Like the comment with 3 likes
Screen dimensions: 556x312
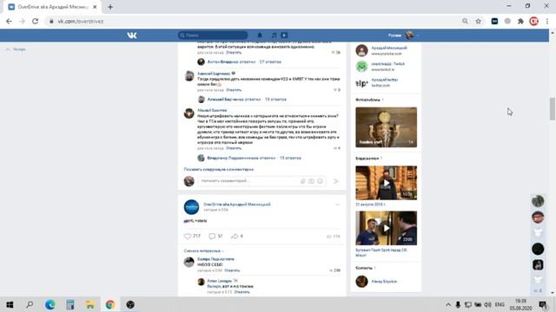[x=336, y=90]
